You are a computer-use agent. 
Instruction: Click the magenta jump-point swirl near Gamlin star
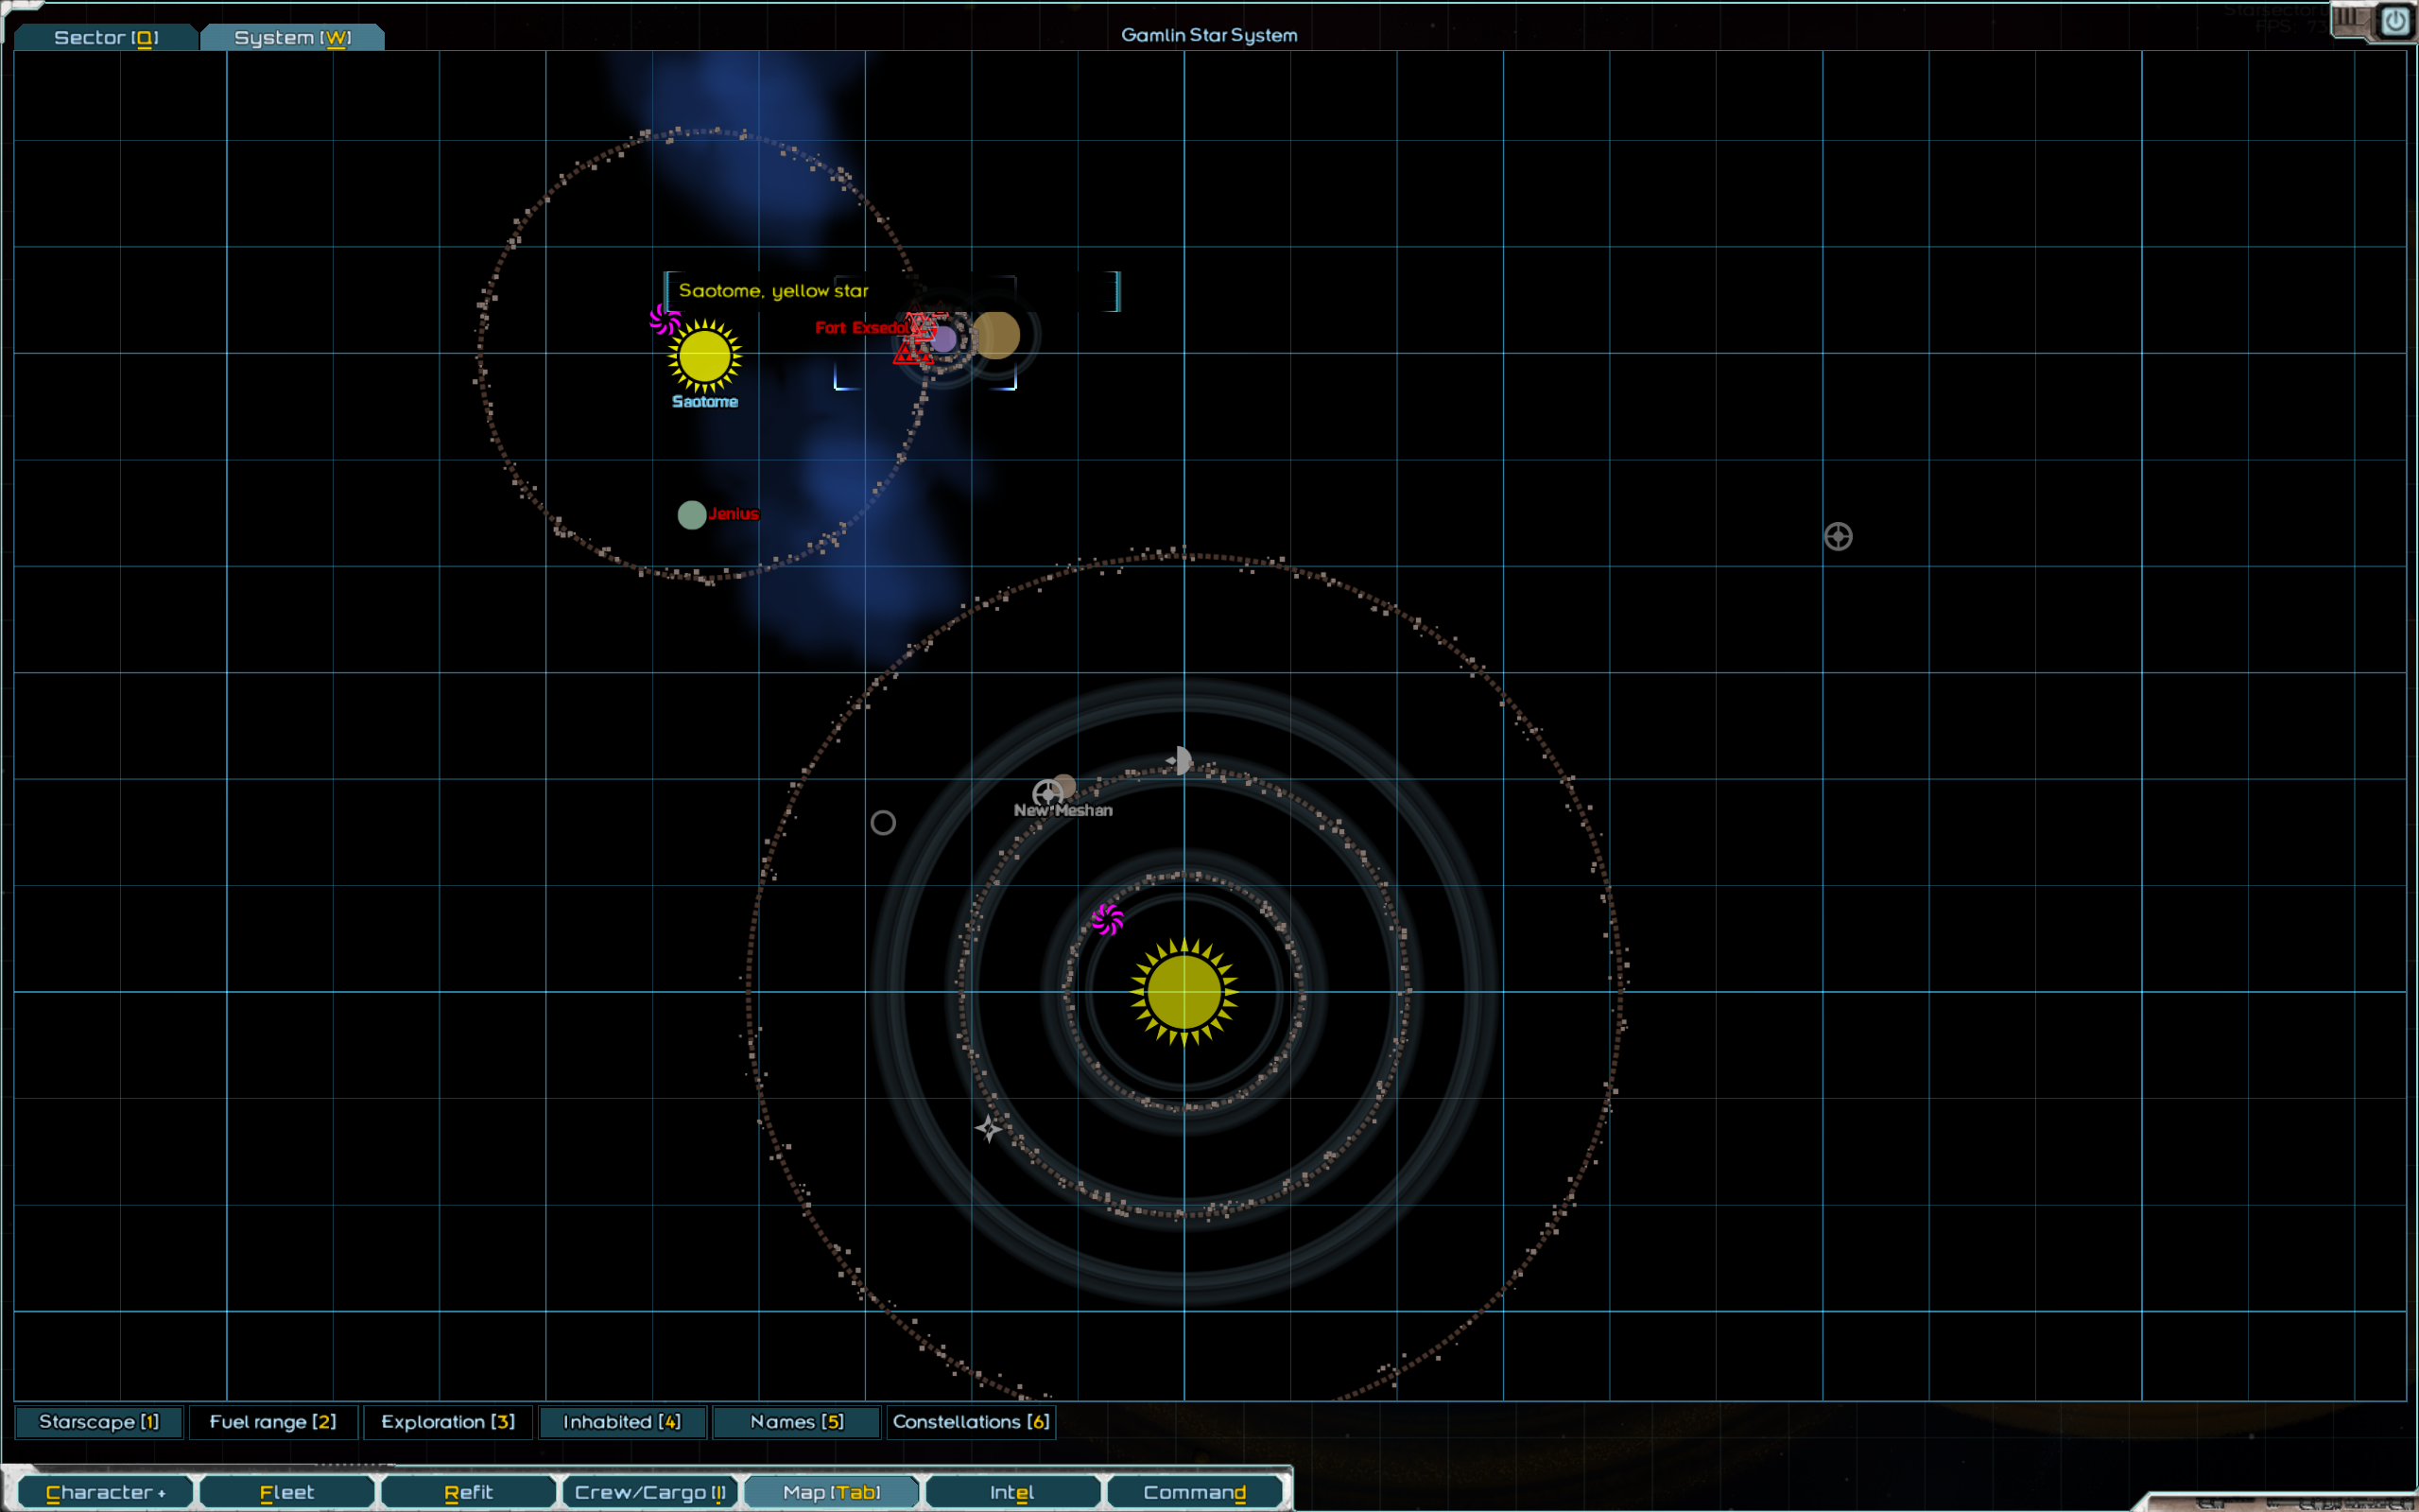[1107, 919]
